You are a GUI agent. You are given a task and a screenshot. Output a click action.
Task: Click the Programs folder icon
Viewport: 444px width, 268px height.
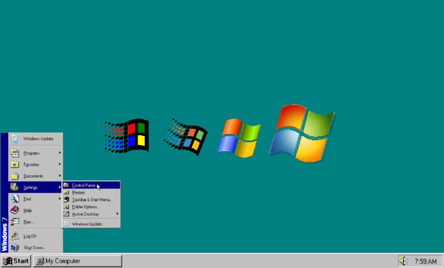point(15,153)
